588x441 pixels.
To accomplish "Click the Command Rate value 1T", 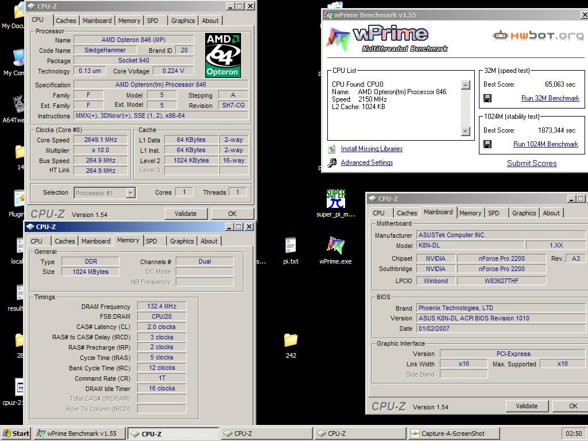I will click(x=161, y=378).
